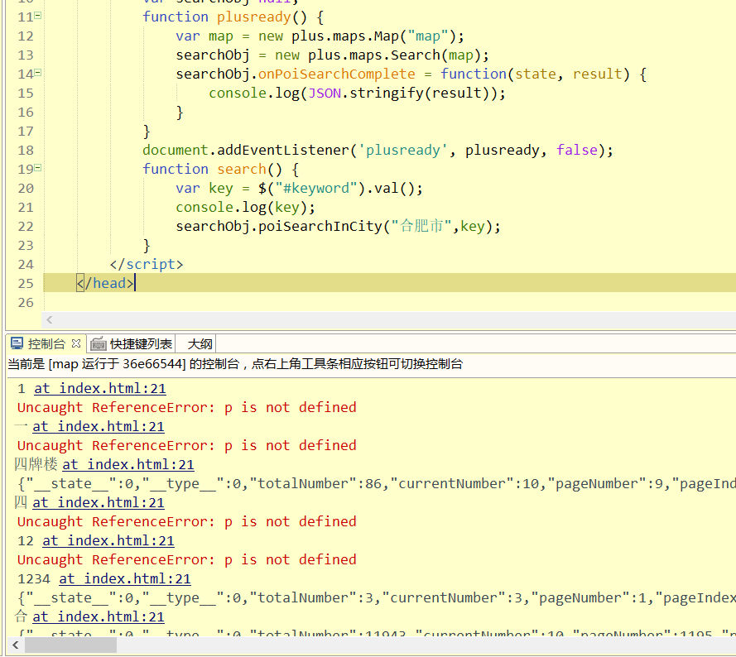Collapse the plusready function on line 11

tap(38, 17)
